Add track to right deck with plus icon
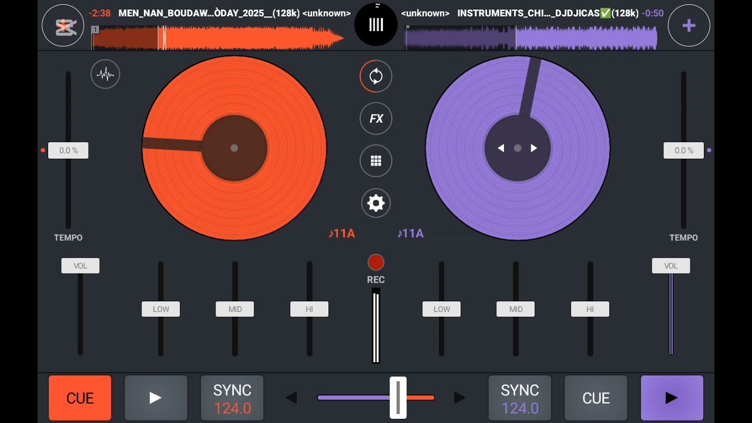This screenshot has height=423, width=752. [x=689, y=25]
